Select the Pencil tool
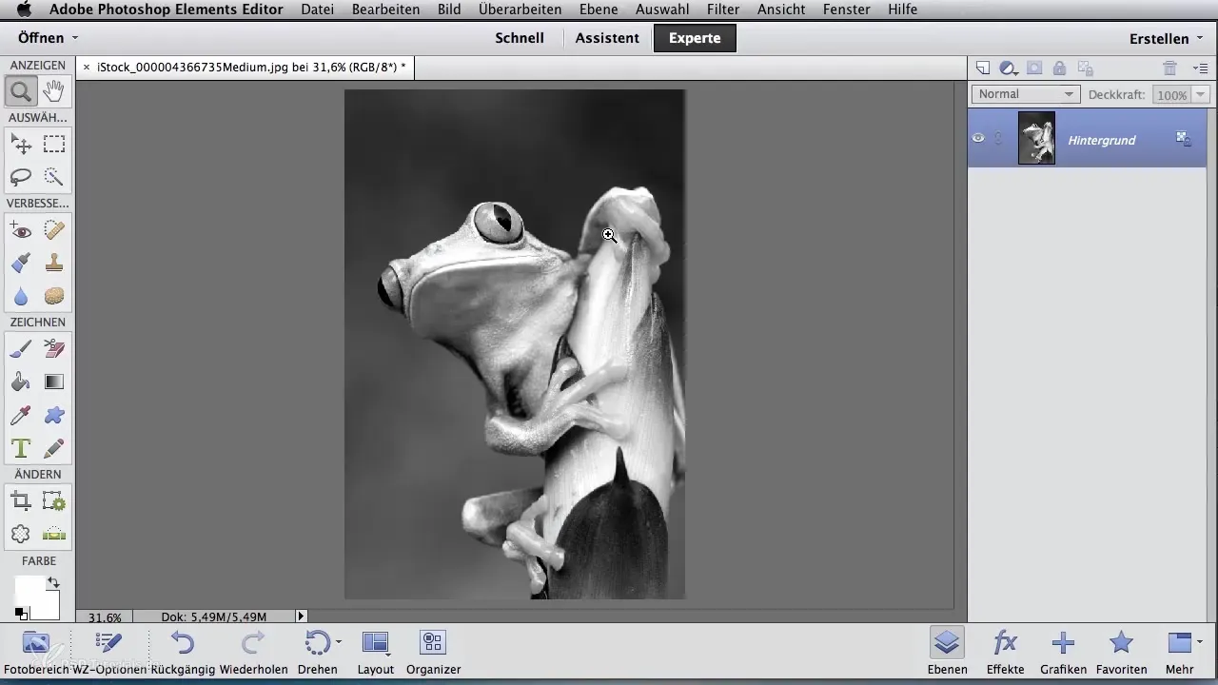The width and height of the screenshot is (1218, 685). [x=54, y=447]
